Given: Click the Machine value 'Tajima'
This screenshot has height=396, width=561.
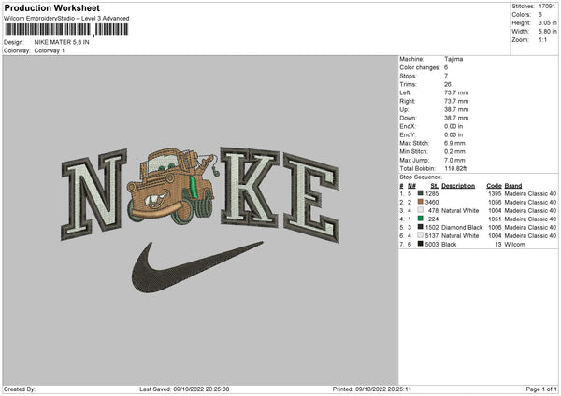Looking at the screenshot, I should (453, 59).
